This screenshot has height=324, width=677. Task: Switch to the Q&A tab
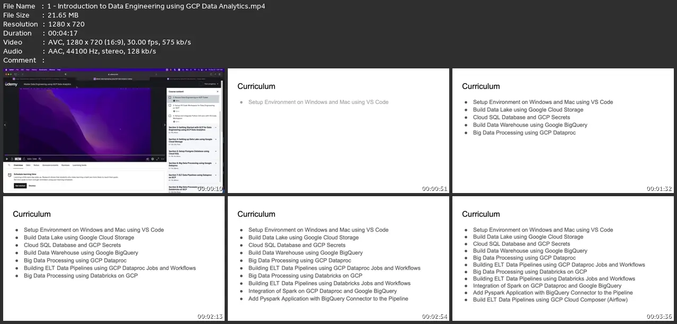pyautogui.click(x=28, y=165)
